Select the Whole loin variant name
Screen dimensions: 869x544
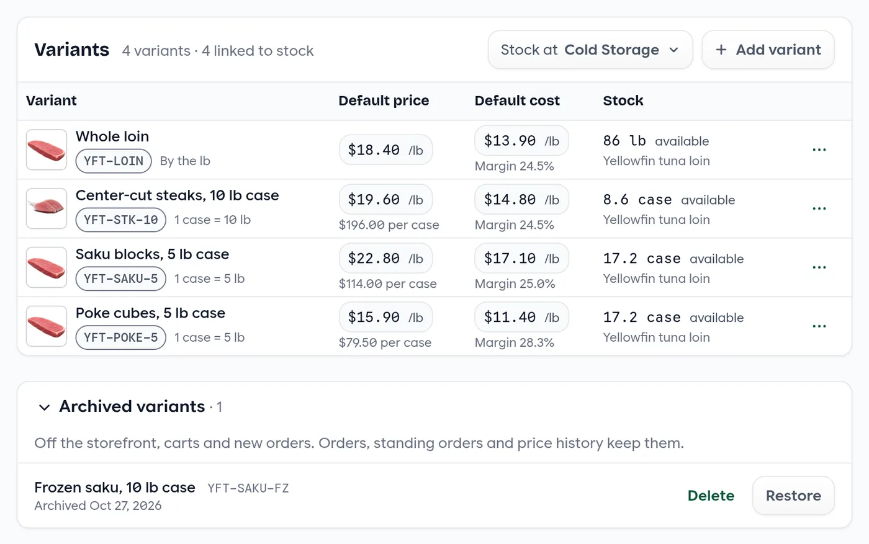112,136
